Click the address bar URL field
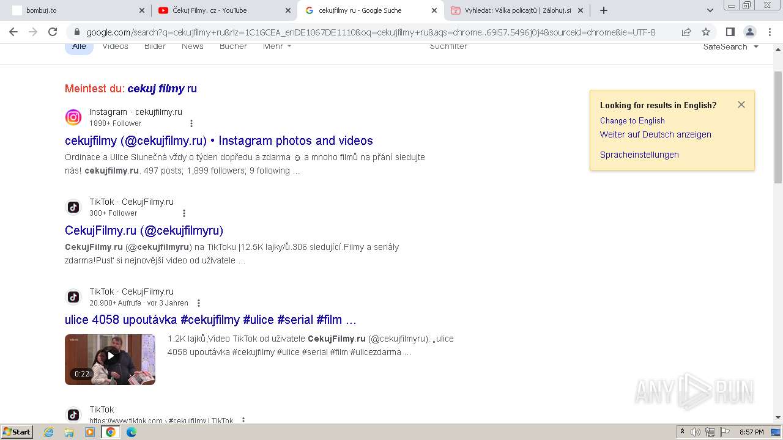This screenshot has width=783, height=440. 371,32
